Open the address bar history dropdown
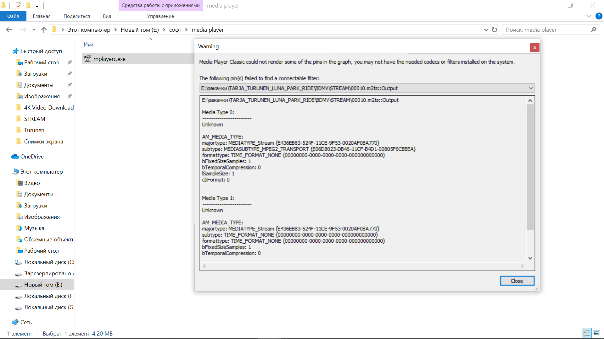 point(486,30)
